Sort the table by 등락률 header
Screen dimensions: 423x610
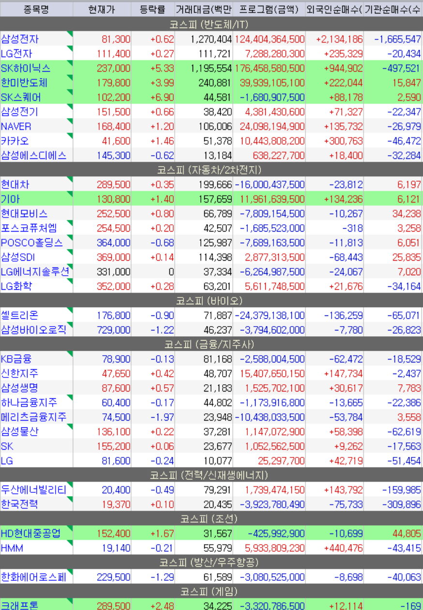[153, 9]
